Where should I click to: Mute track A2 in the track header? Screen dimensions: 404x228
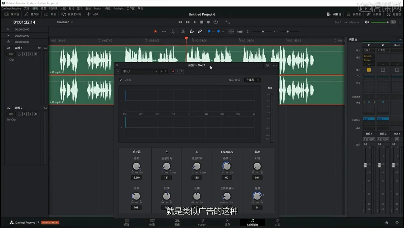pos(36,114)
